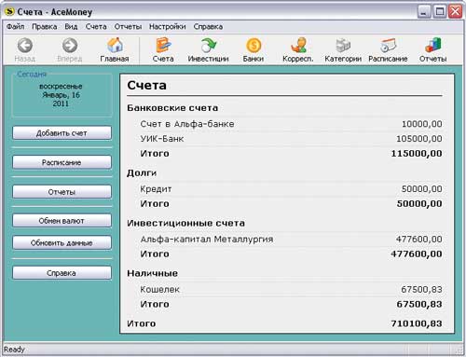The width and height of the screenshot is (466, 357).
Task: Click the Сегодня date panel
Action: [x=62, y=94]
